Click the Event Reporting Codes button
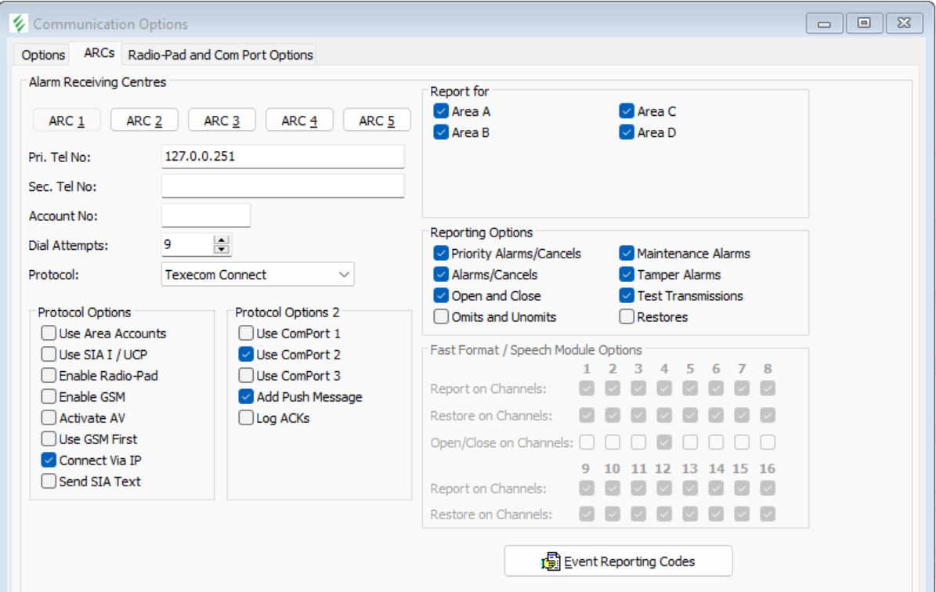 pos(618,561)
